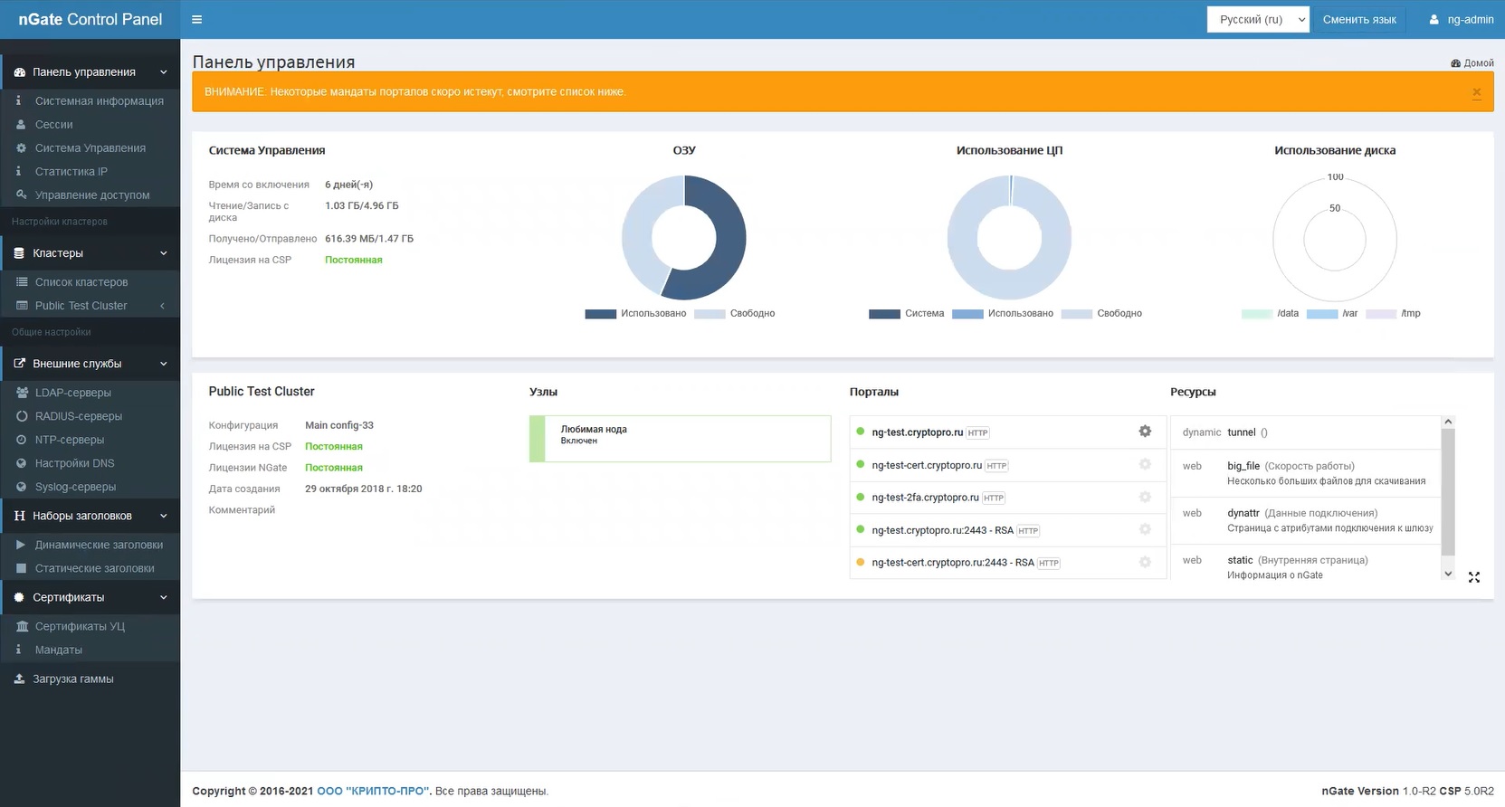
Task: Select LDAP-серверы in the sidebar
Action: pos(73,393)
